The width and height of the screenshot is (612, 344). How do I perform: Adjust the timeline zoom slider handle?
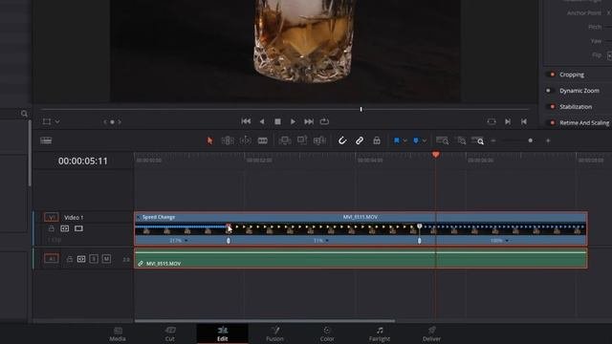click(531, 140)
